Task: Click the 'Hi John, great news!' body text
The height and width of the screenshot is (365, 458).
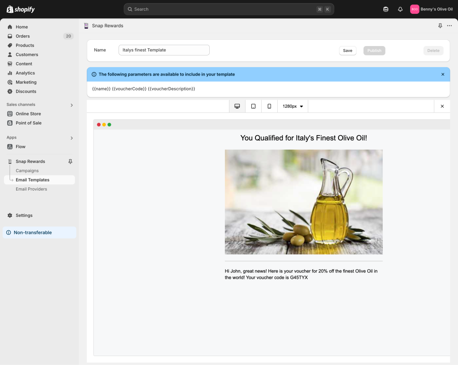Action: 301,274
